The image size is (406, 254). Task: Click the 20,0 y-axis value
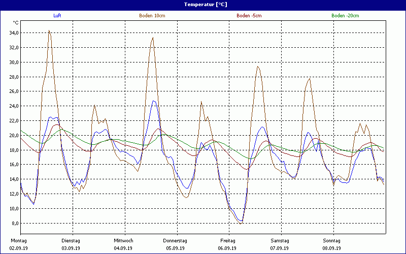pyautogui.click(x=14, y=135)
